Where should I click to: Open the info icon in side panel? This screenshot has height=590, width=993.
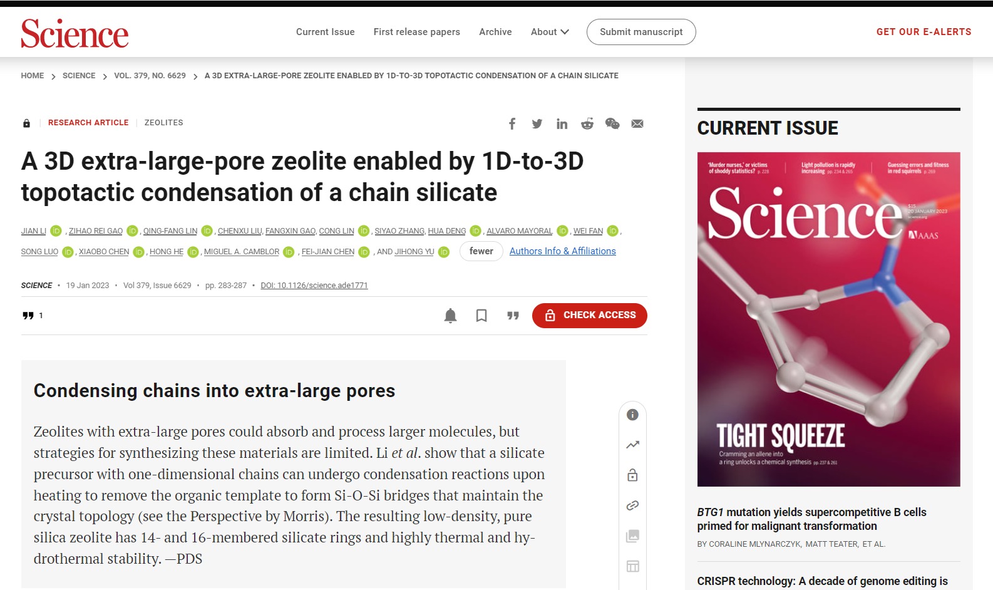click(632, 415)
